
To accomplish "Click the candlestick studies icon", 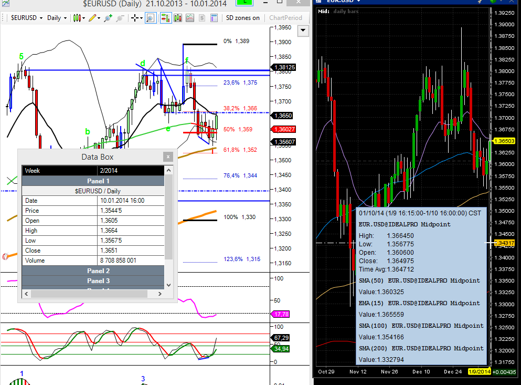I will click(178, 18).
